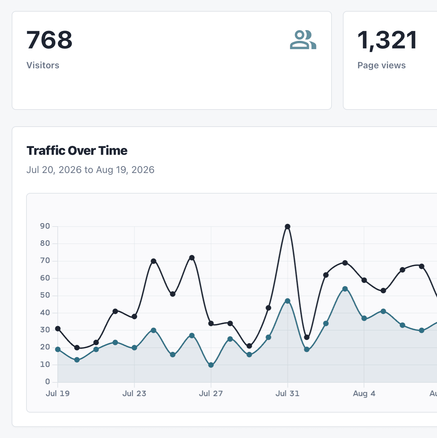This screenshot has width=437, height=438.
Task: Click the "70" y-axis label
Action: tap(45, 261)
